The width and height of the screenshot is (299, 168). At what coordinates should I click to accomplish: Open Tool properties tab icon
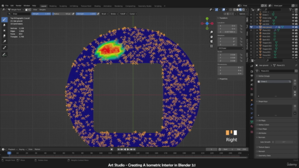[x=252, y=66]
